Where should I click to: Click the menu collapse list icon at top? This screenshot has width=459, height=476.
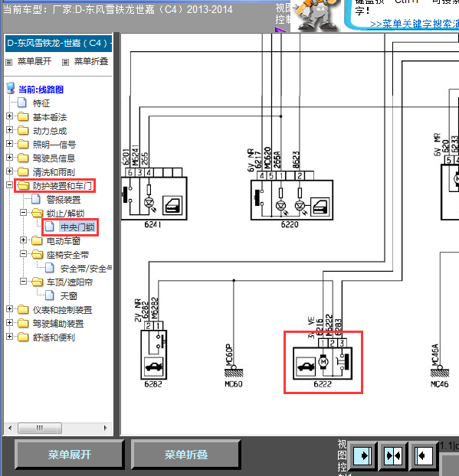pyautogui.click(x=65, y=62)
